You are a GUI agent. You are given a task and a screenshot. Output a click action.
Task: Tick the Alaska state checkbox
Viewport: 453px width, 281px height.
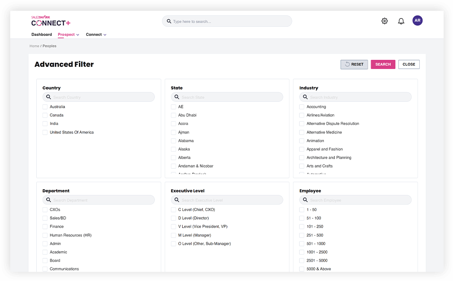pyautogui.click(x=174, y=149)
